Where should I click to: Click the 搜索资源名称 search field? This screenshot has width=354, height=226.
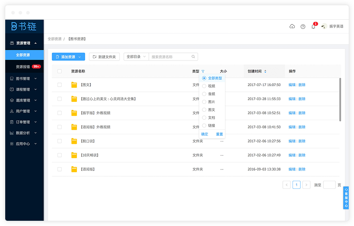tap(170, 57)
